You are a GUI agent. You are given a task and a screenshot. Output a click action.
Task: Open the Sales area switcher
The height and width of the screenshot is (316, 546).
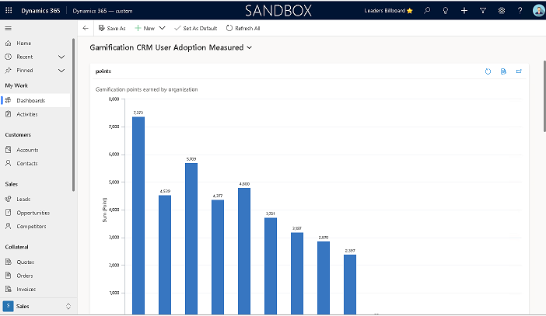[37, 306]
